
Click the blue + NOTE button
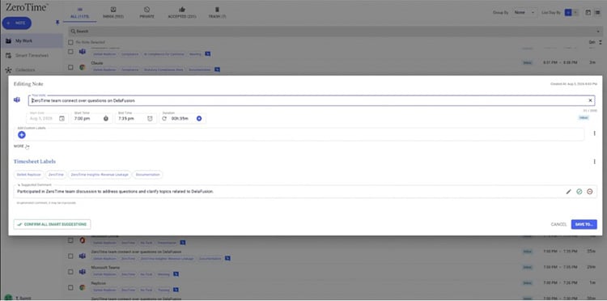(x=17, y=23)
